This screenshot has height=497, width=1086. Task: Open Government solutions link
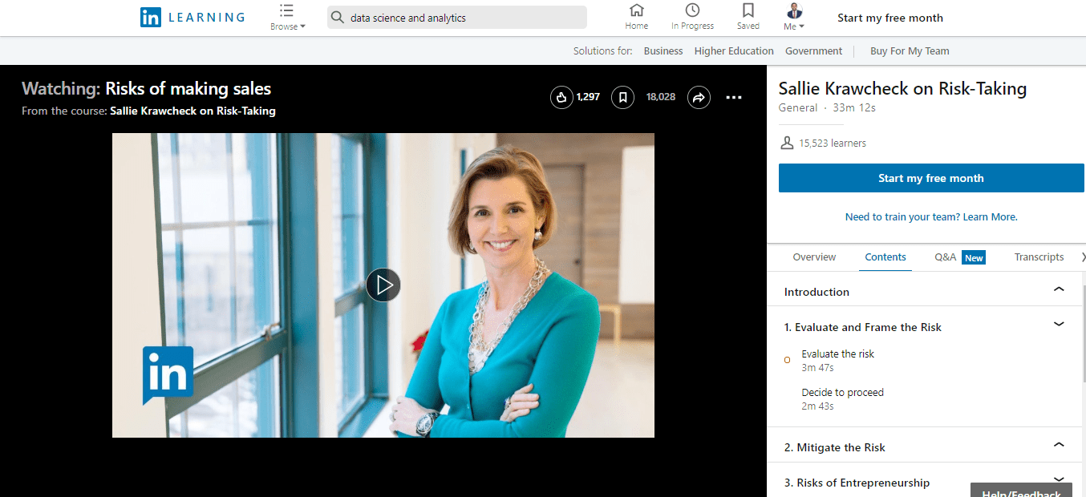pyautogui.click(x=813, y=51)
